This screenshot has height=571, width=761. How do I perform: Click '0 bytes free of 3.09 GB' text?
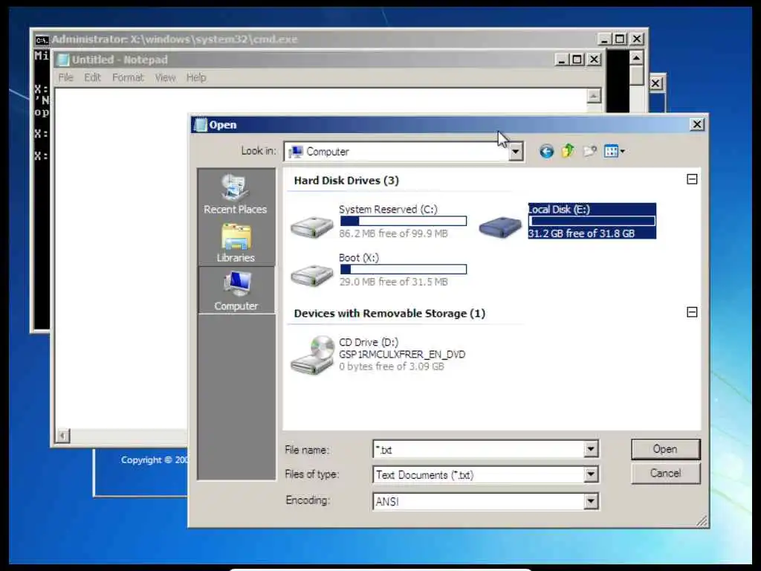392,367
